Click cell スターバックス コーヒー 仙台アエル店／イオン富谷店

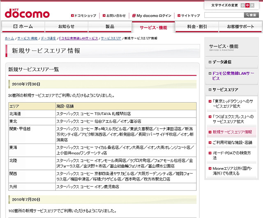[x=126, y=121]
